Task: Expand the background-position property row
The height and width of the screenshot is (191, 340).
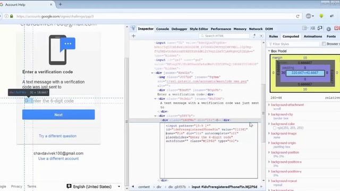Action: click(269, 152)
